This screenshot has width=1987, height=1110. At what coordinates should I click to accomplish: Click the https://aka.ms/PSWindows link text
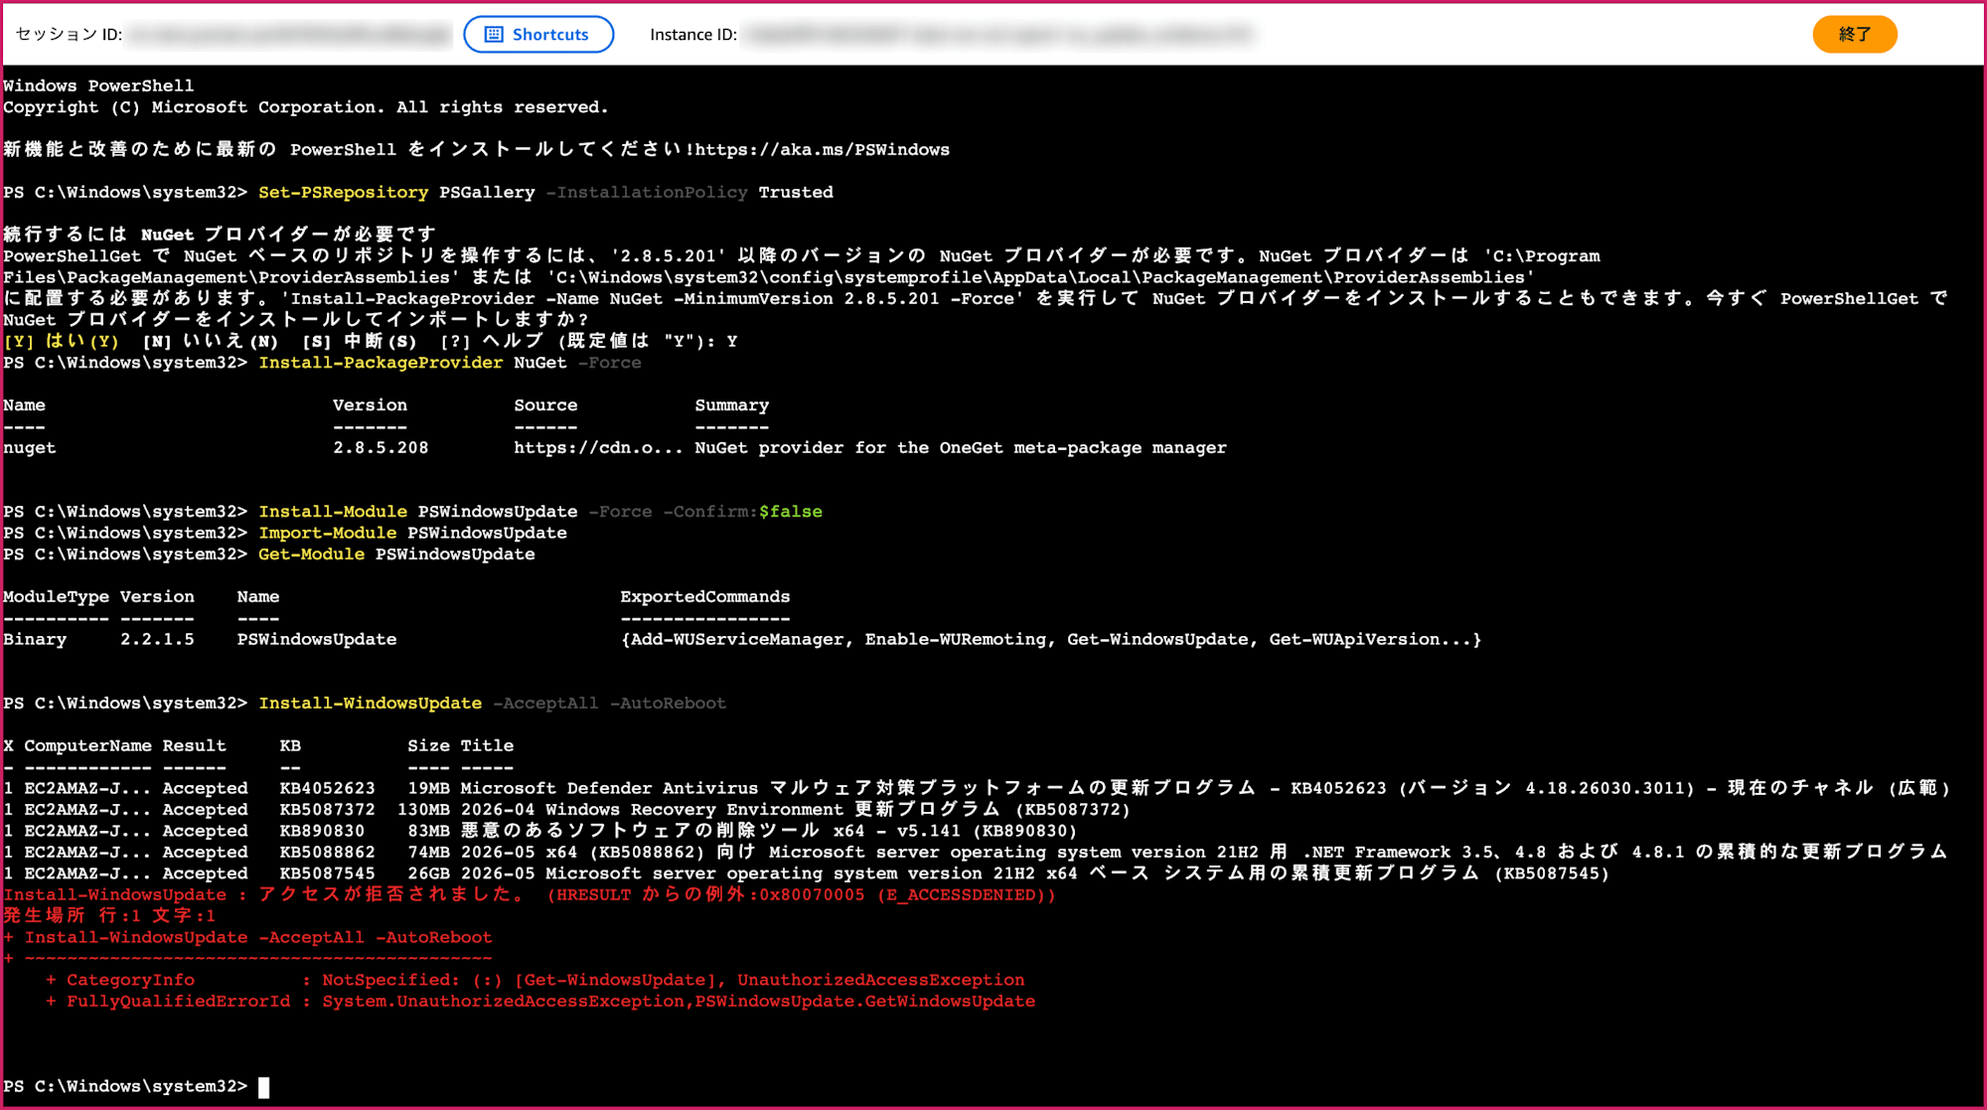(822, 149)
